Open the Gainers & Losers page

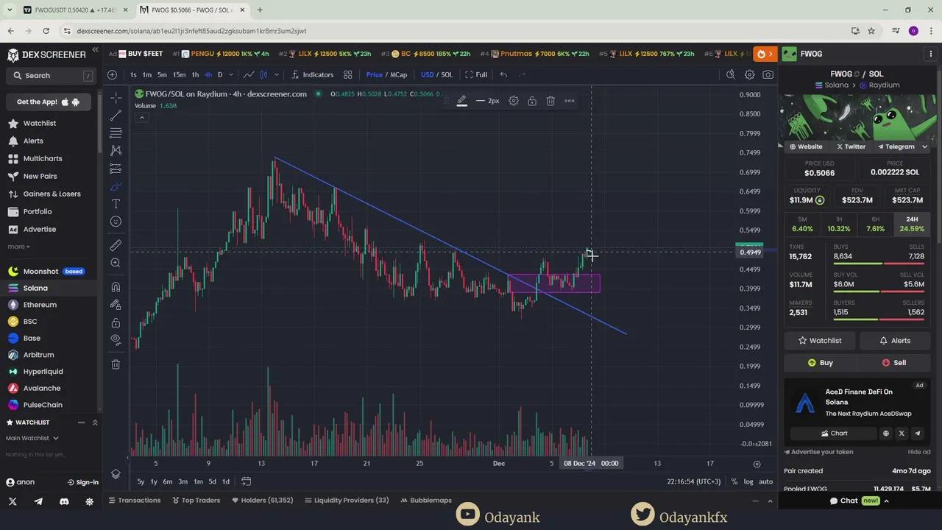[x=52, y=194]
